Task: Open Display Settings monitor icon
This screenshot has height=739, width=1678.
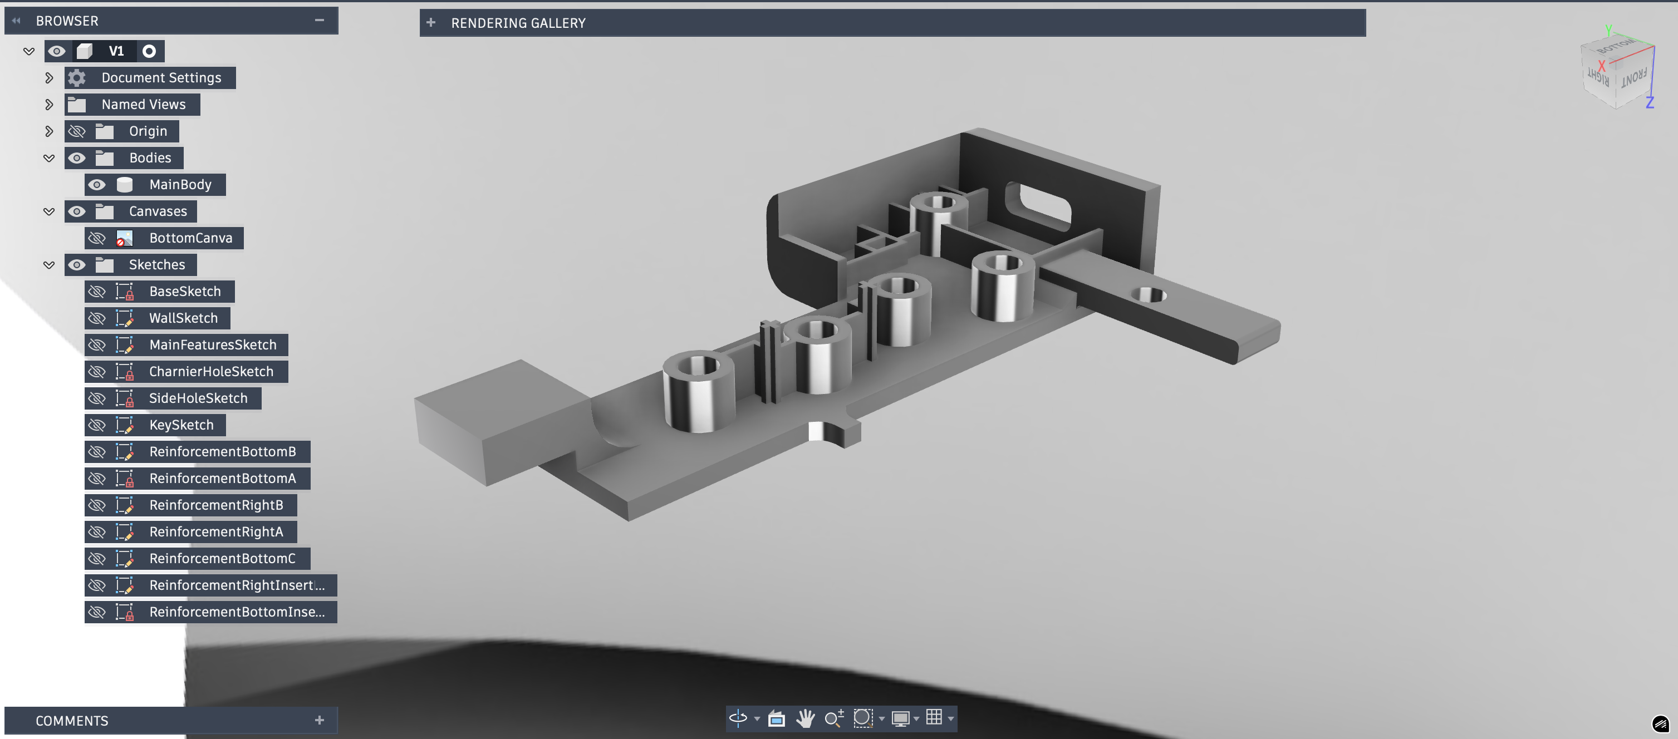Action: point(900,718)
